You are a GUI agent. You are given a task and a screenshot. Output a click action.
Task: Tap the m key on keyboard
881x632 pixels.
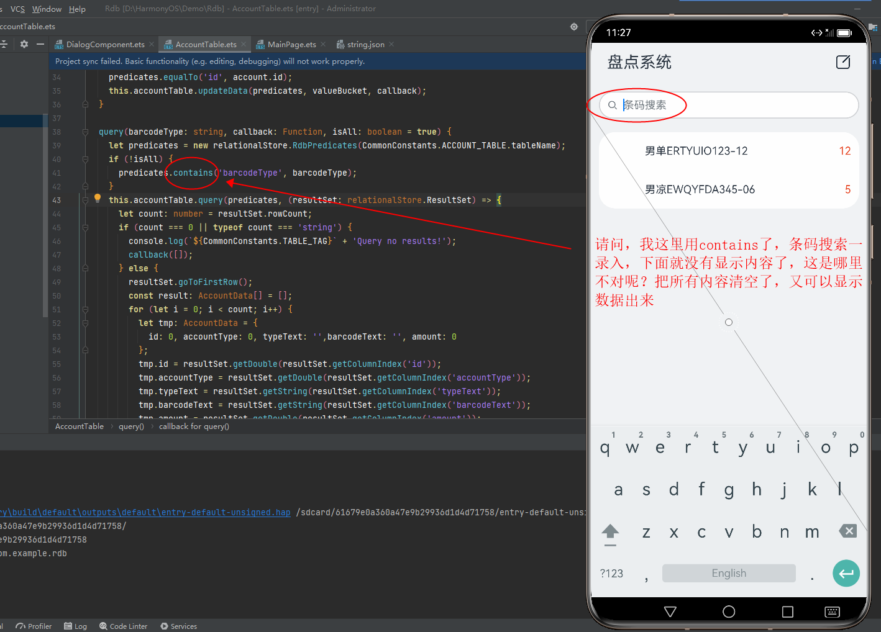pyautogui.click(x=812, y=532)
